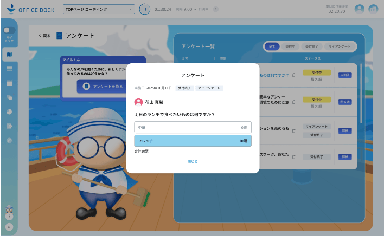The image size is (384, 236).
Task: Select the 全て filter tab
Action: (x=272, y=47)
